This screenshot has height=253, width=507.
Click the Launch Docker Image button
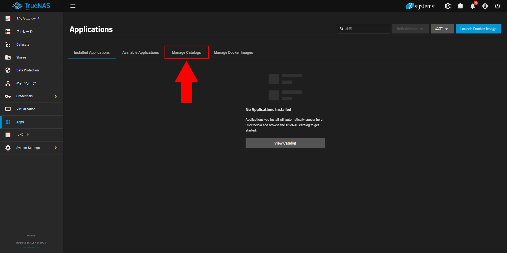[478, 29]
